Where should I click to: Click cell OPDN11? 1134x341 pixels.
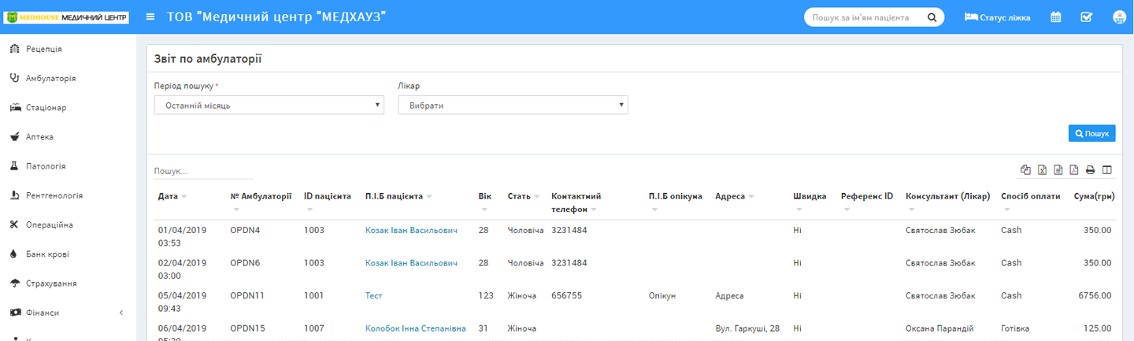(x=246, y=296)
